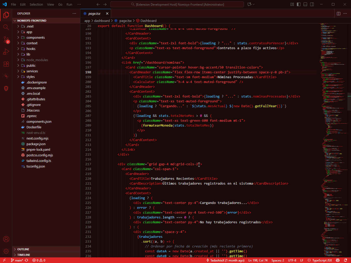Expand the node_modules folder
This screenshot has height=263, width=351.
pyautogui.click(x=46, y=60)
